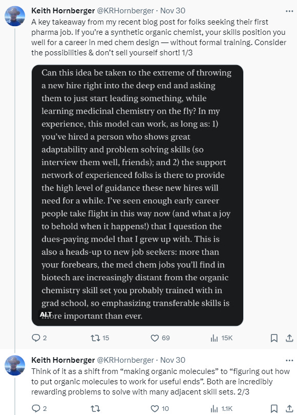
Task: Open more options for second tweet
Action: point(289,361)
